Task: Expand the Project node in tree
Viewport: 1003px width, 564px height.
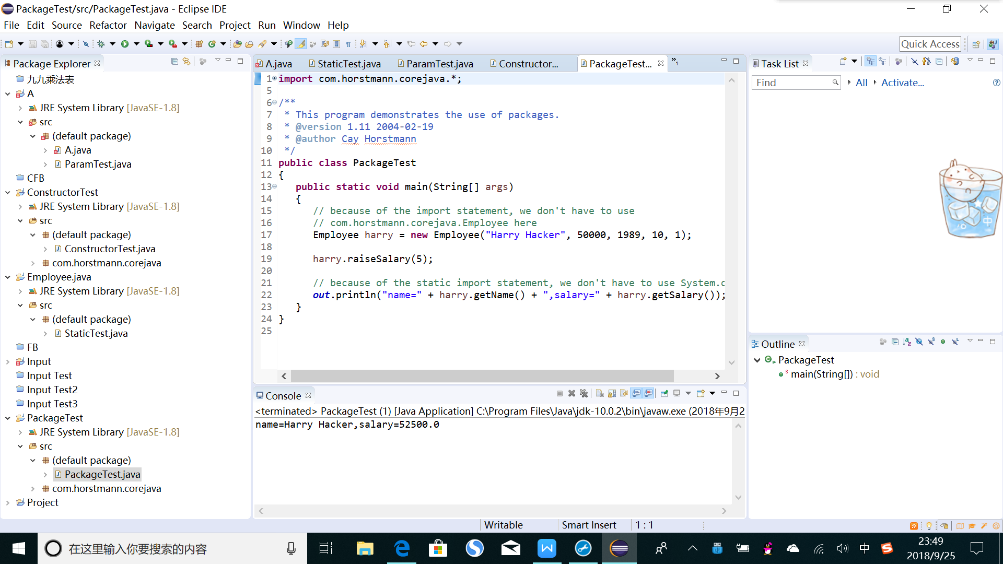Action: pyautogui.click(x=8, y=503)
